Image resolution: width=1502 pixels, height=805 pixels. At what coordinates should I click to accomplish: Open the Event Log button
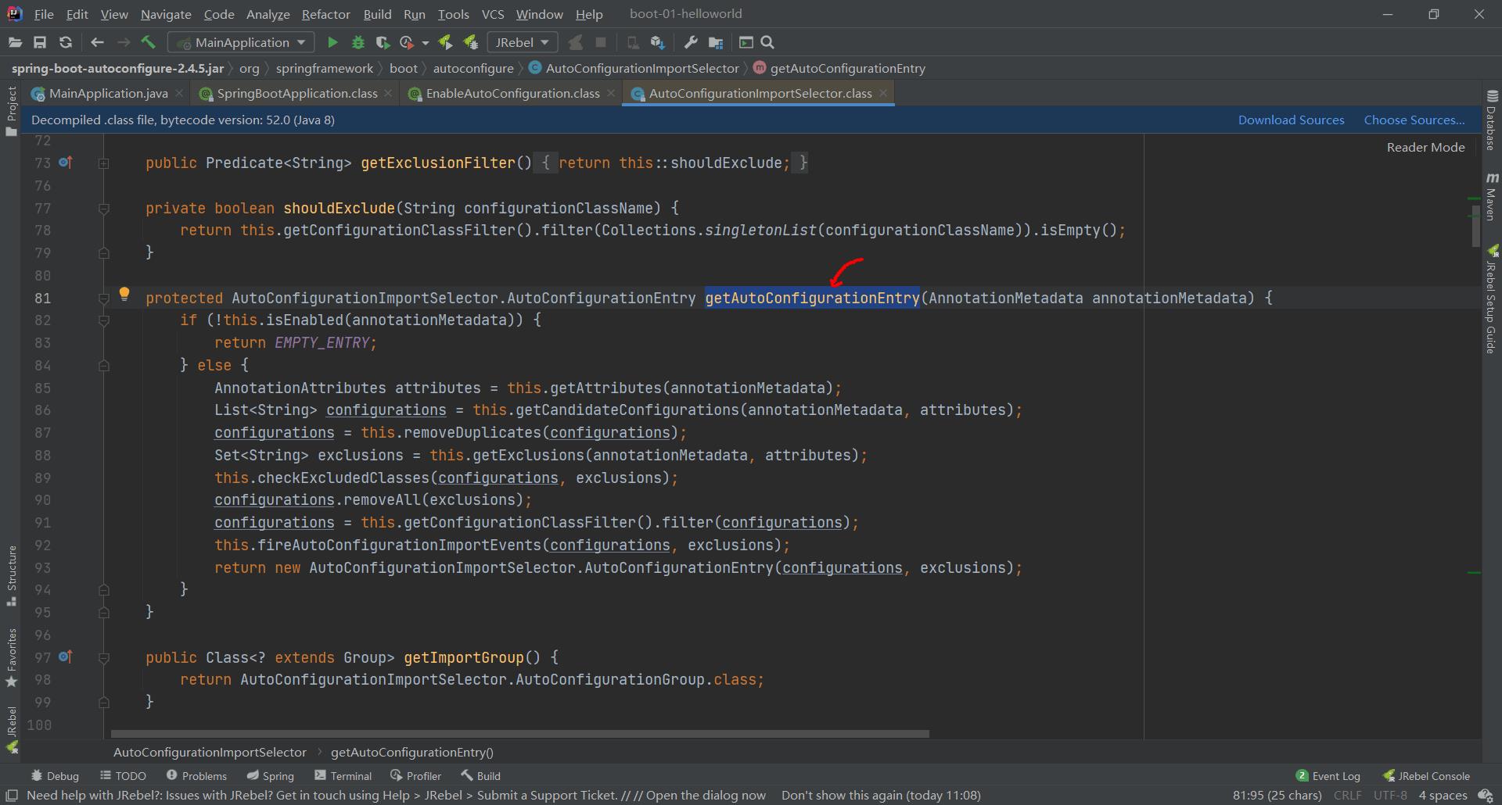[1328, 775]
